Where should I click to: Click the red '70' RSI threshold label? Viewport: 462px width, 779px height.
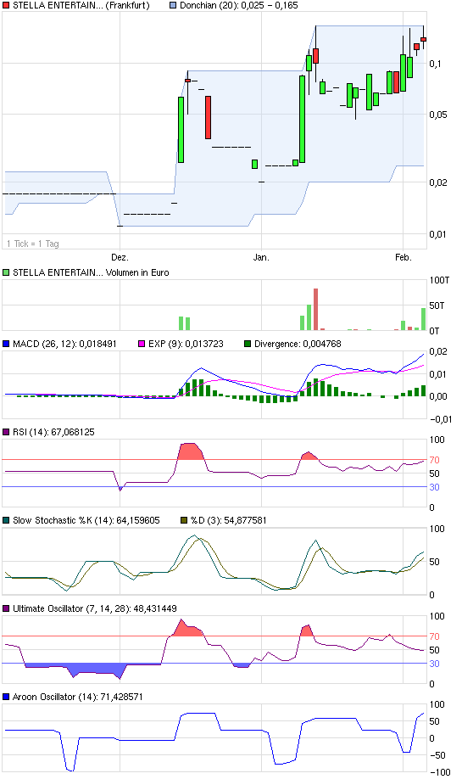(x=434, y=461)
